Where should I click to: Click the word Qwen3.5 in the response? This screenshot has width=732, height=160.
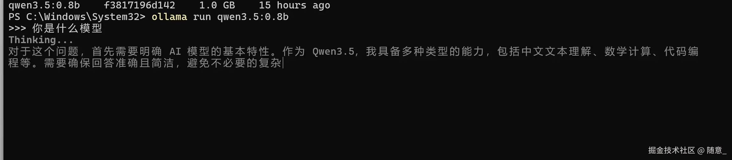coord(333,52)
